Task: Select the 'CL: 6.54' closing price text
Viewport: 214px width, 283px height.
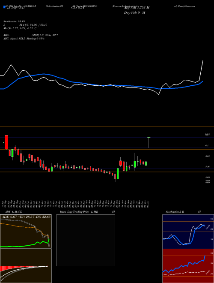Action: [77, 7]
